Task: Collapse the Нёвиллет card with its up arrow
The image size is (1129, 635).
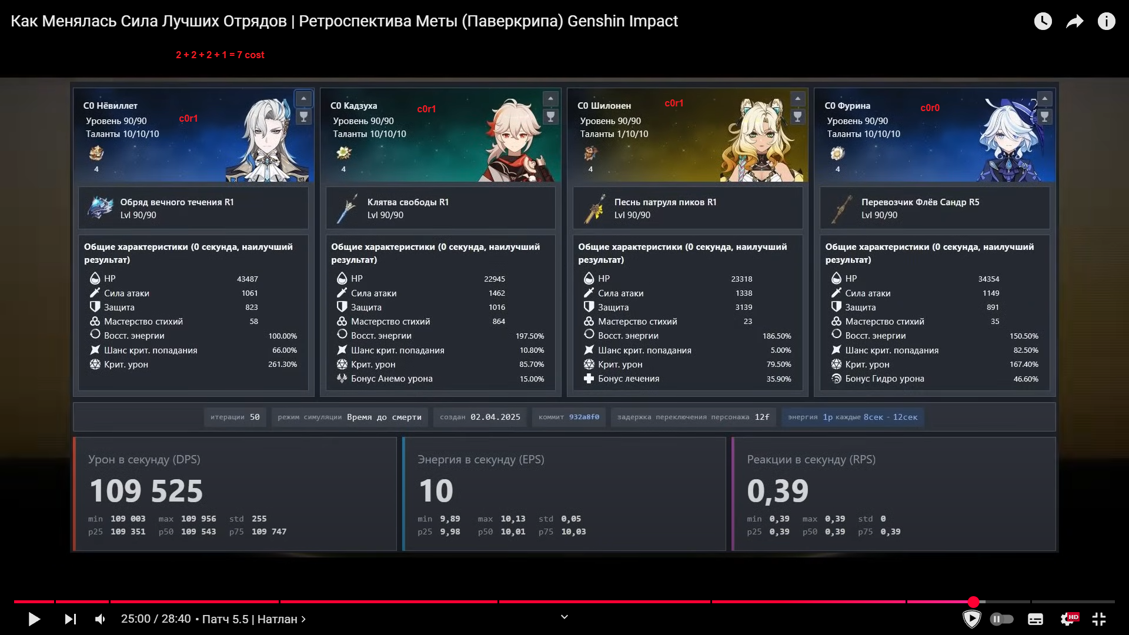Action: click(303, 99)
